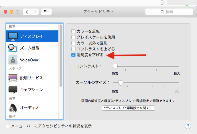The width and height of the screenshot is (197, 134).
Task: Click the 聴覚 section header
Action: [x=12, y=99]
